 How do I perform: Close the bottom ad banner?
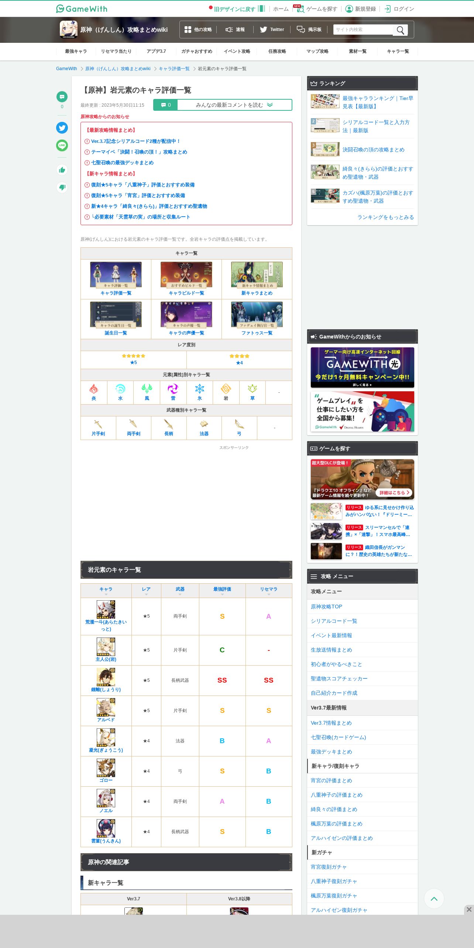click(469, 910)
